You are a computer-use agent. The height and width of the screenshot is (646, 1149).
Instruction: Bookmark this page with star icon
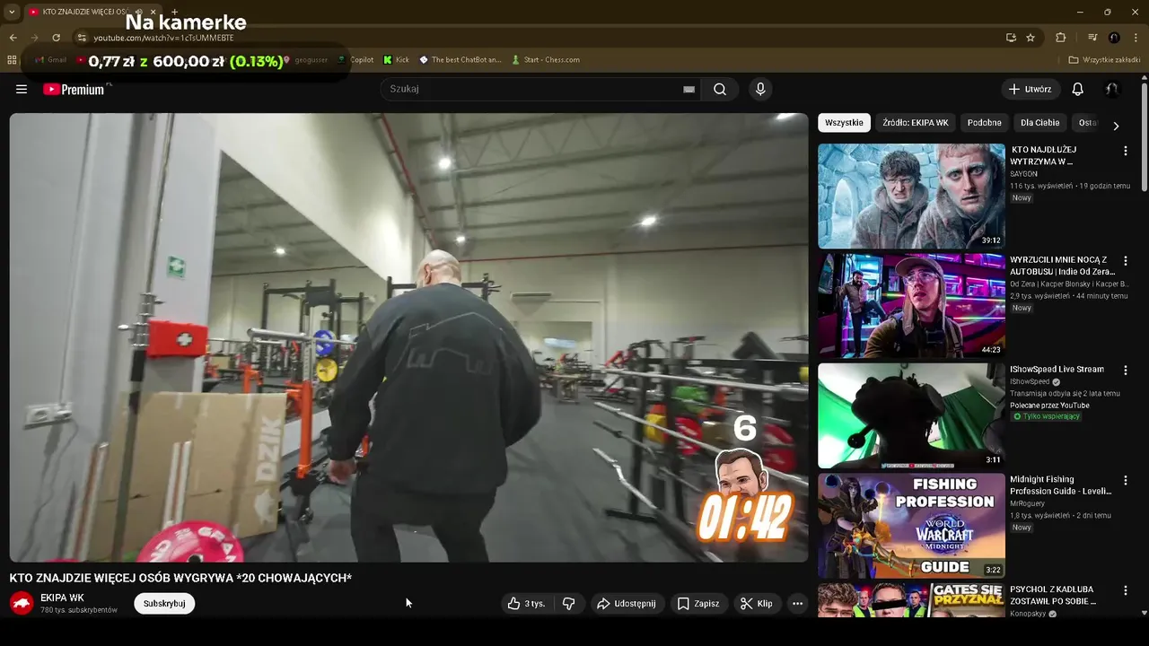click(x=1031, y=38)
